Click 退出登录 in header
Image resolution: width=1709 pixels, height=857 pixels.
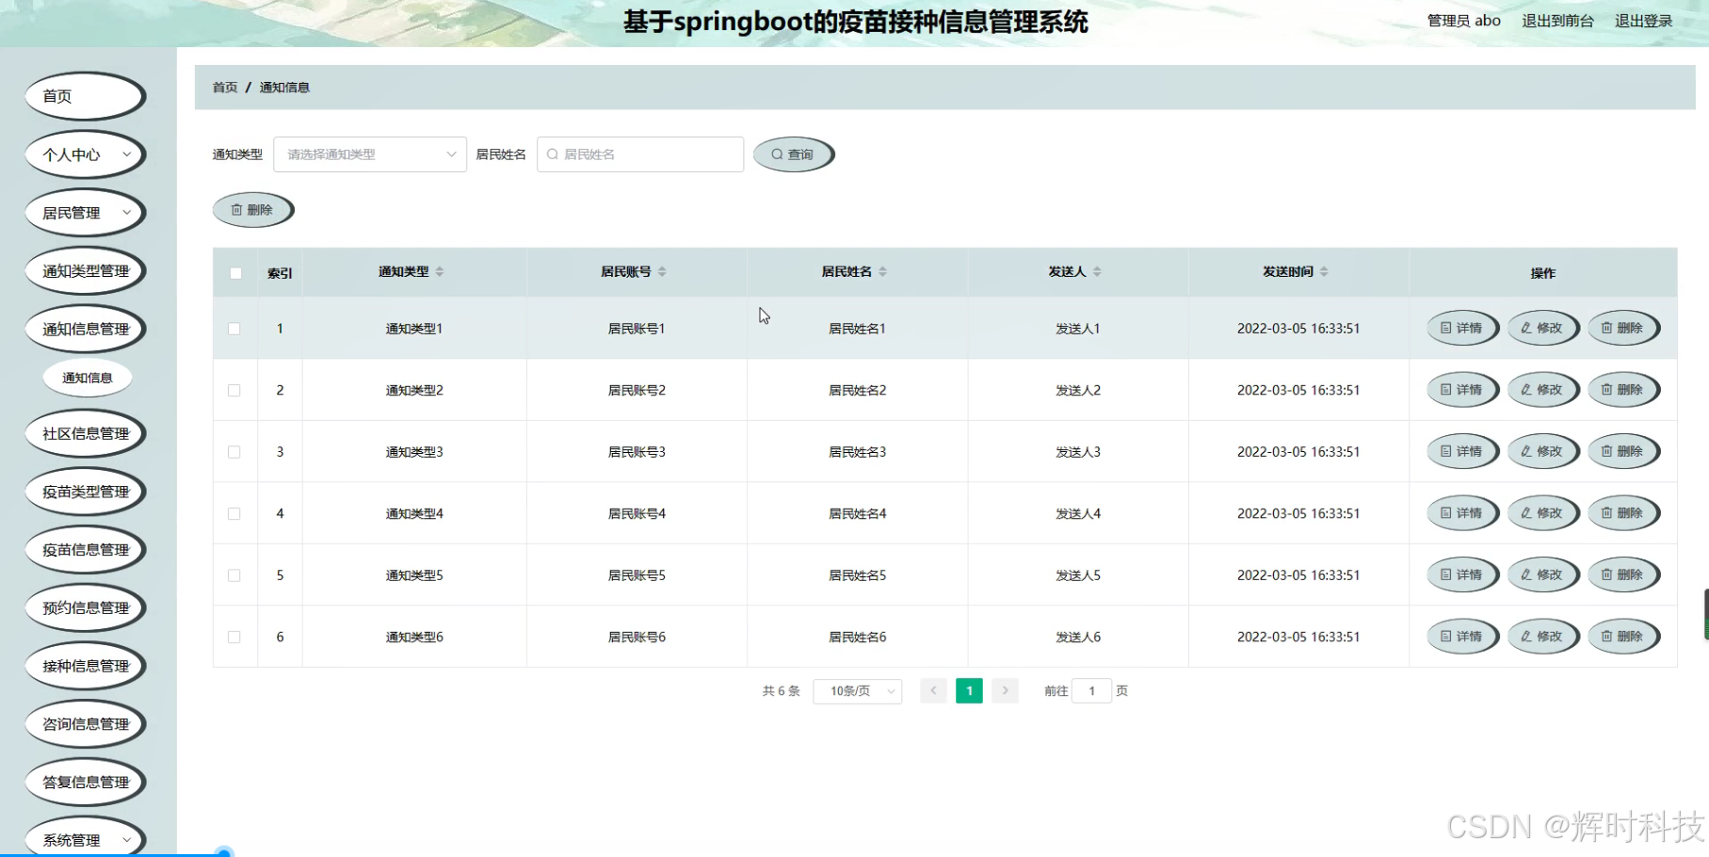[1643, 21]
